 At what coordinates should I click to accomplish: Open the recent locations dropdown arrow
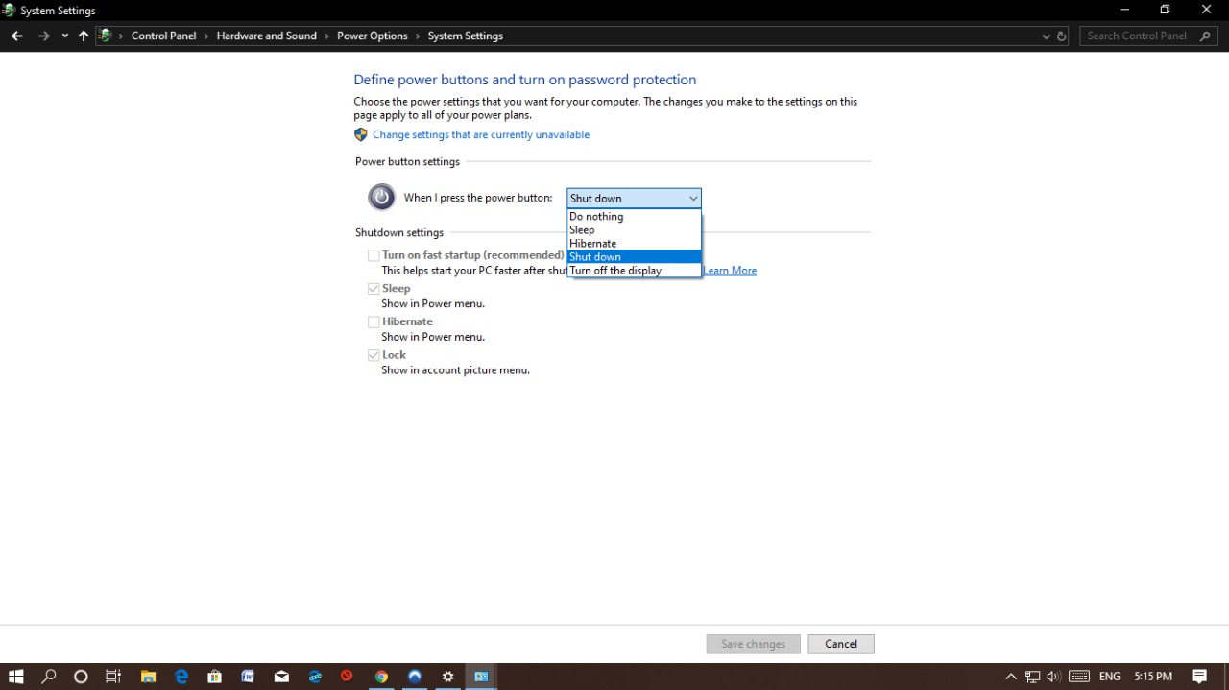click(x=64, y=36)
